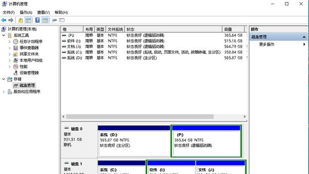Collapse the 存储 tree node

click(4, 79)
